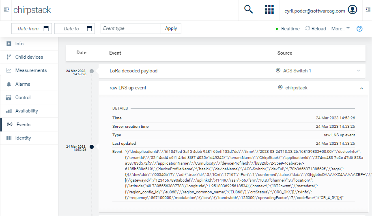Open the Date to calendar picker icon

tap(89, 29)
